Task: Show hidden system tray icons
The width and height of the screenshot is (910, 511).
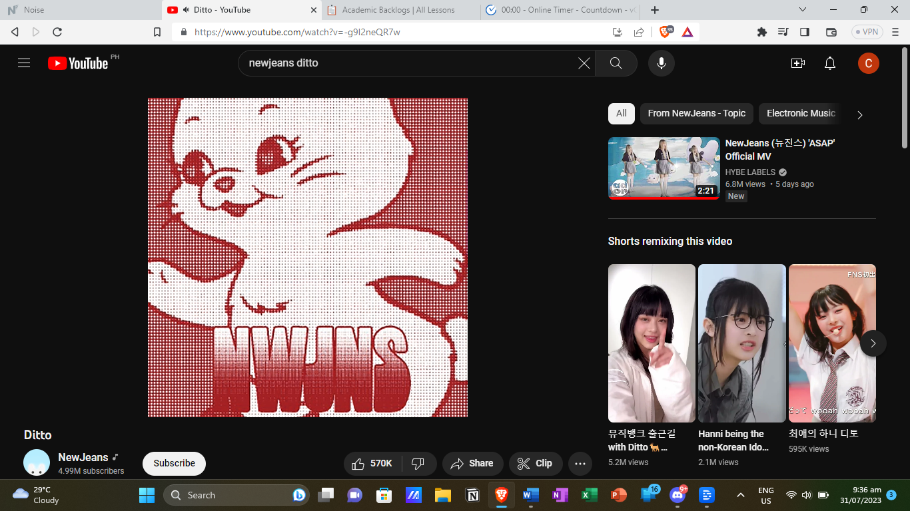Action: [740, 495]
